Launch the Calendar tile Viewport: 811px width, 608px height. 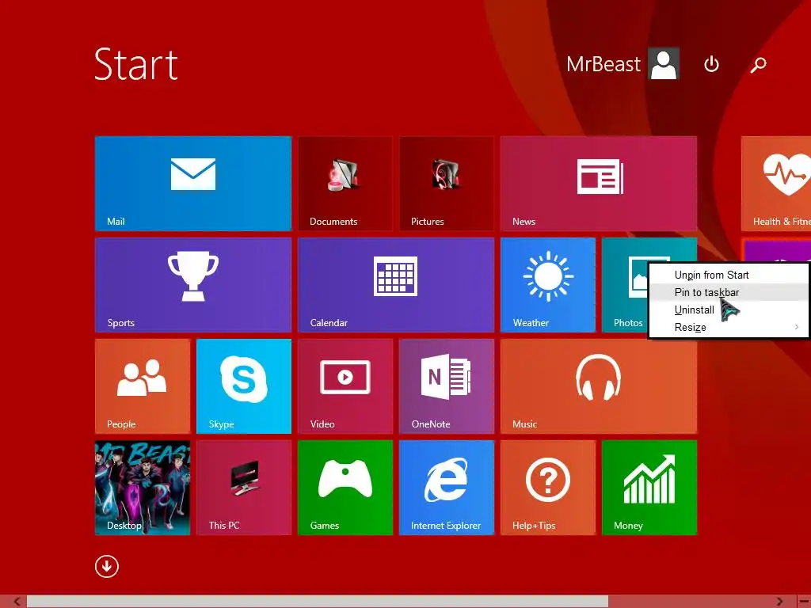click(x=396, y=284)
